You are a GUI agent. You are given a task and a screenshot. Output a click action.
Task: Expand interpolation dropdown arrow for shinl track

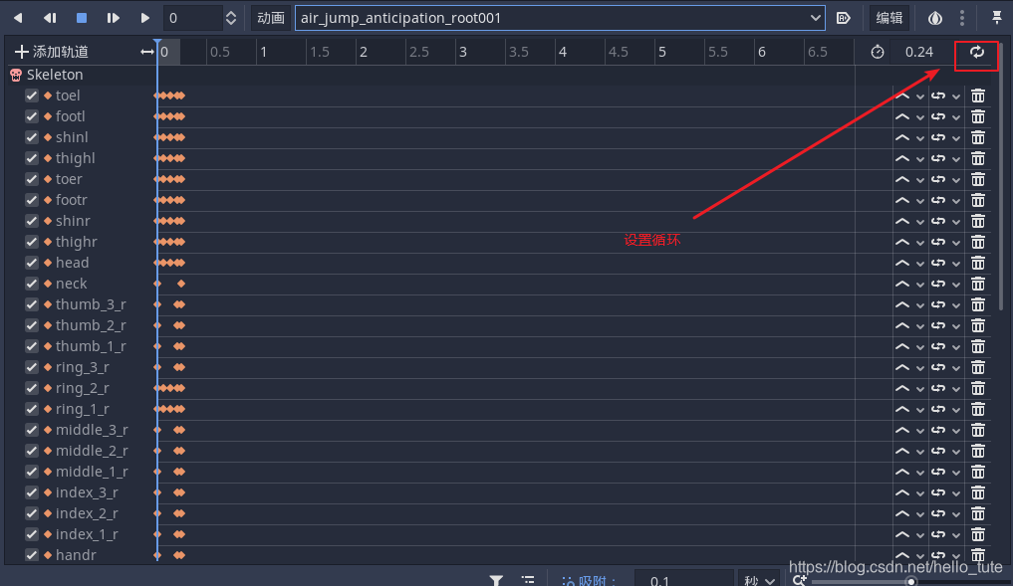coord(920,138)
